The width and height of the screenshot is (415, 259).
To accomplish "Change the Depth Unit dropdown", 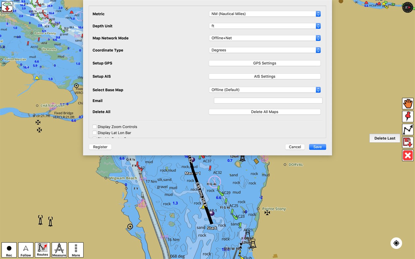I will coord(265,26).
